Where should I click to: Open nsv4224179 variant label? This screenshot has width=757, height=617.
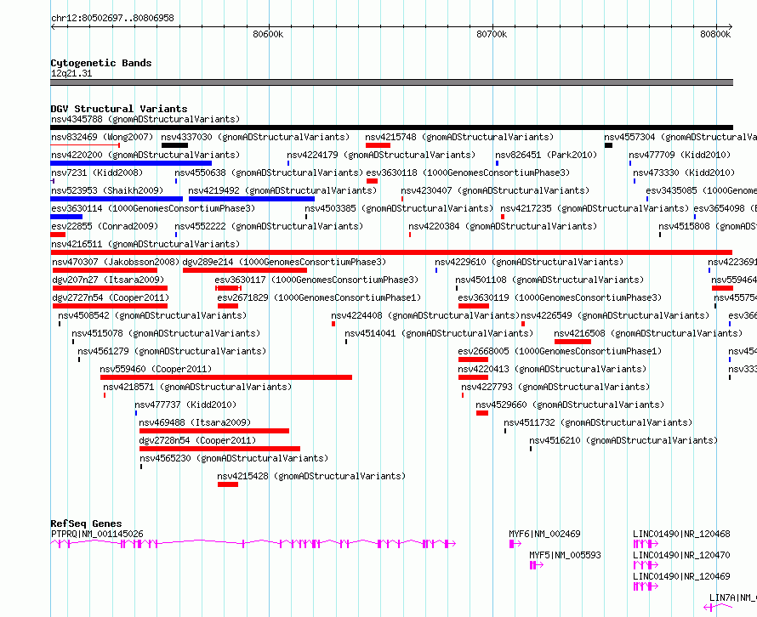(x=381, y=155)
